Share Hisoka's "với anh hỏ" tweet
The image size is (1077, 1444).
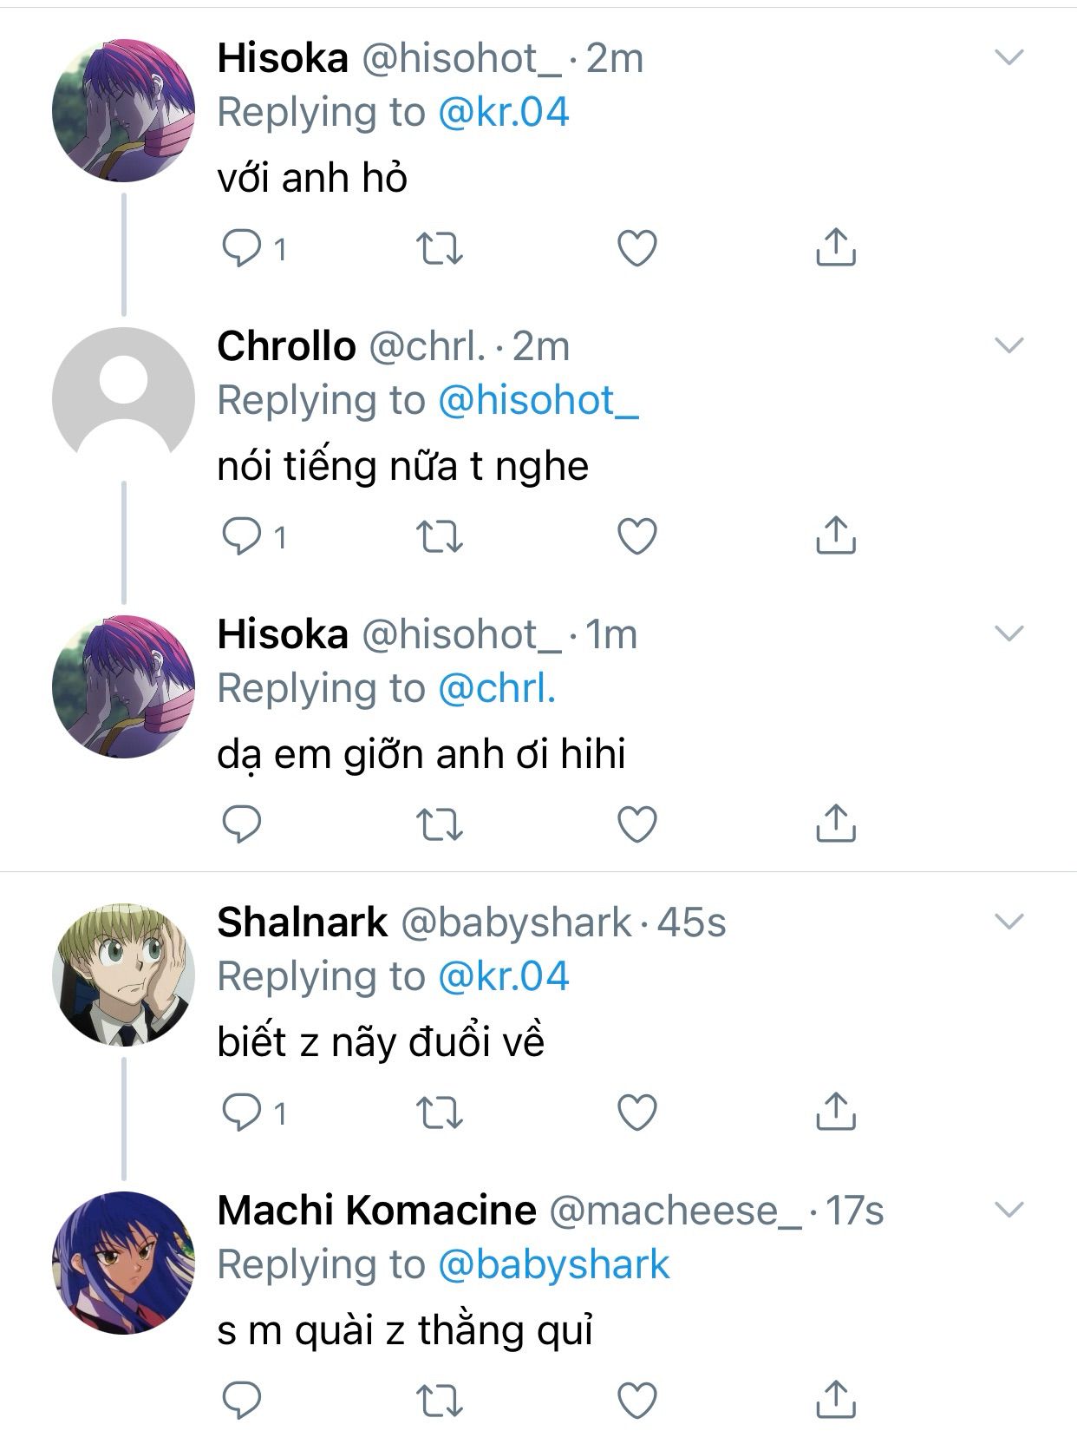pos(835,248)
